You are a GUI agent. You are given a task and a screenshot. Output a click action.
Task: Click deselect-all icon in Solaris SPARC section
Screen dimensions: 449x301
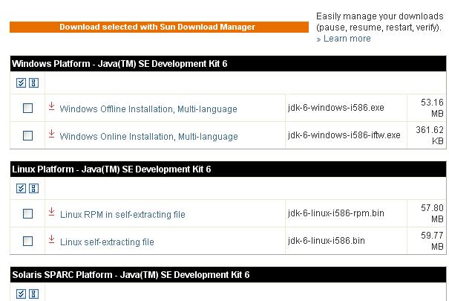pos(33,294)
